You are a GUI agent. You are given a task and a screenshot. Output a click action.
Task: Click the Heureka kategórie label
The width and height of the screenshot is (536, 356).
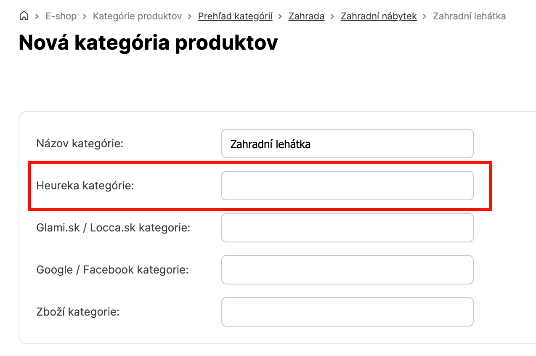click(x=85, y=186)
